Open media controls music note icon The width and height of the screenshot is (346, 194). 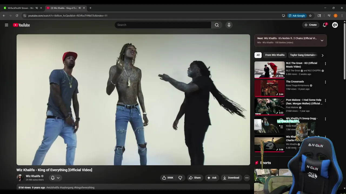(329, 16)
